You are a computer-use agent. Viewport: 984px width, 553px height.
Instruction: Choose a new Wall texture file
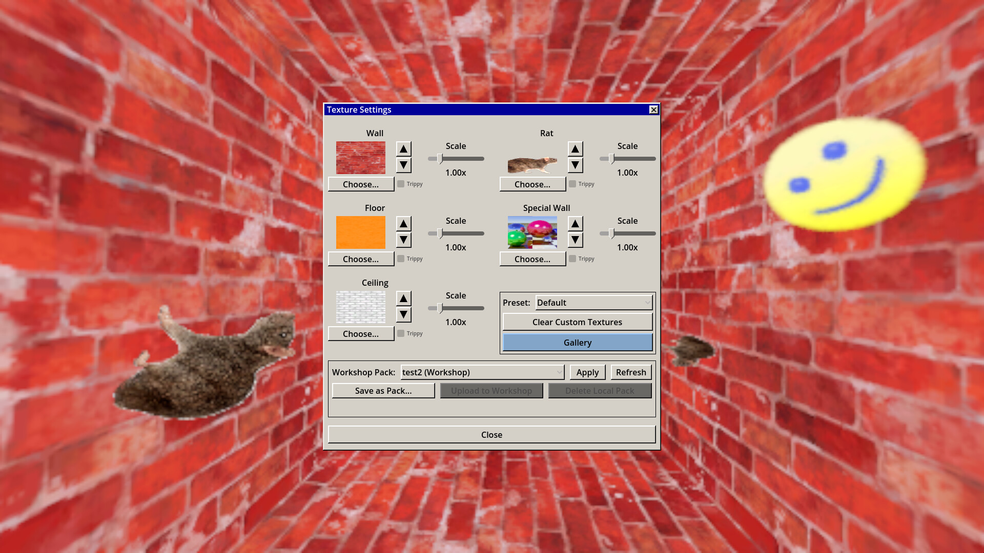pyautogui.click(x=361, y=184)
